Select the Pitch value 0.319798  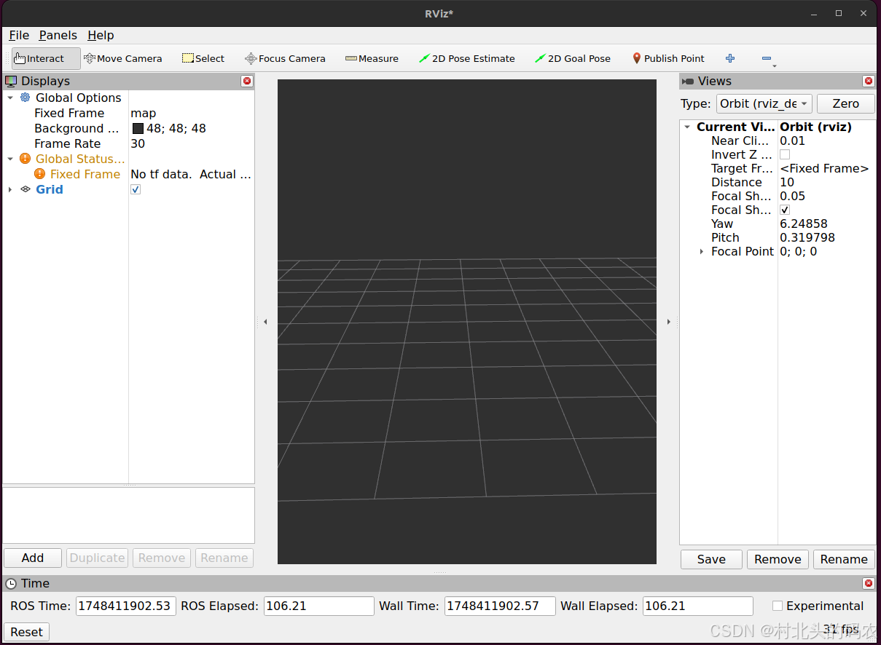(807, 237)
